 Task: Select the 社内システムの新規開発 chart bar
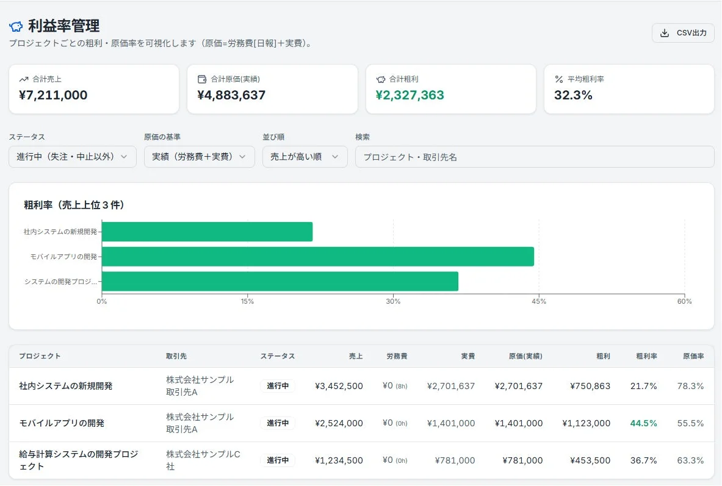208,232
